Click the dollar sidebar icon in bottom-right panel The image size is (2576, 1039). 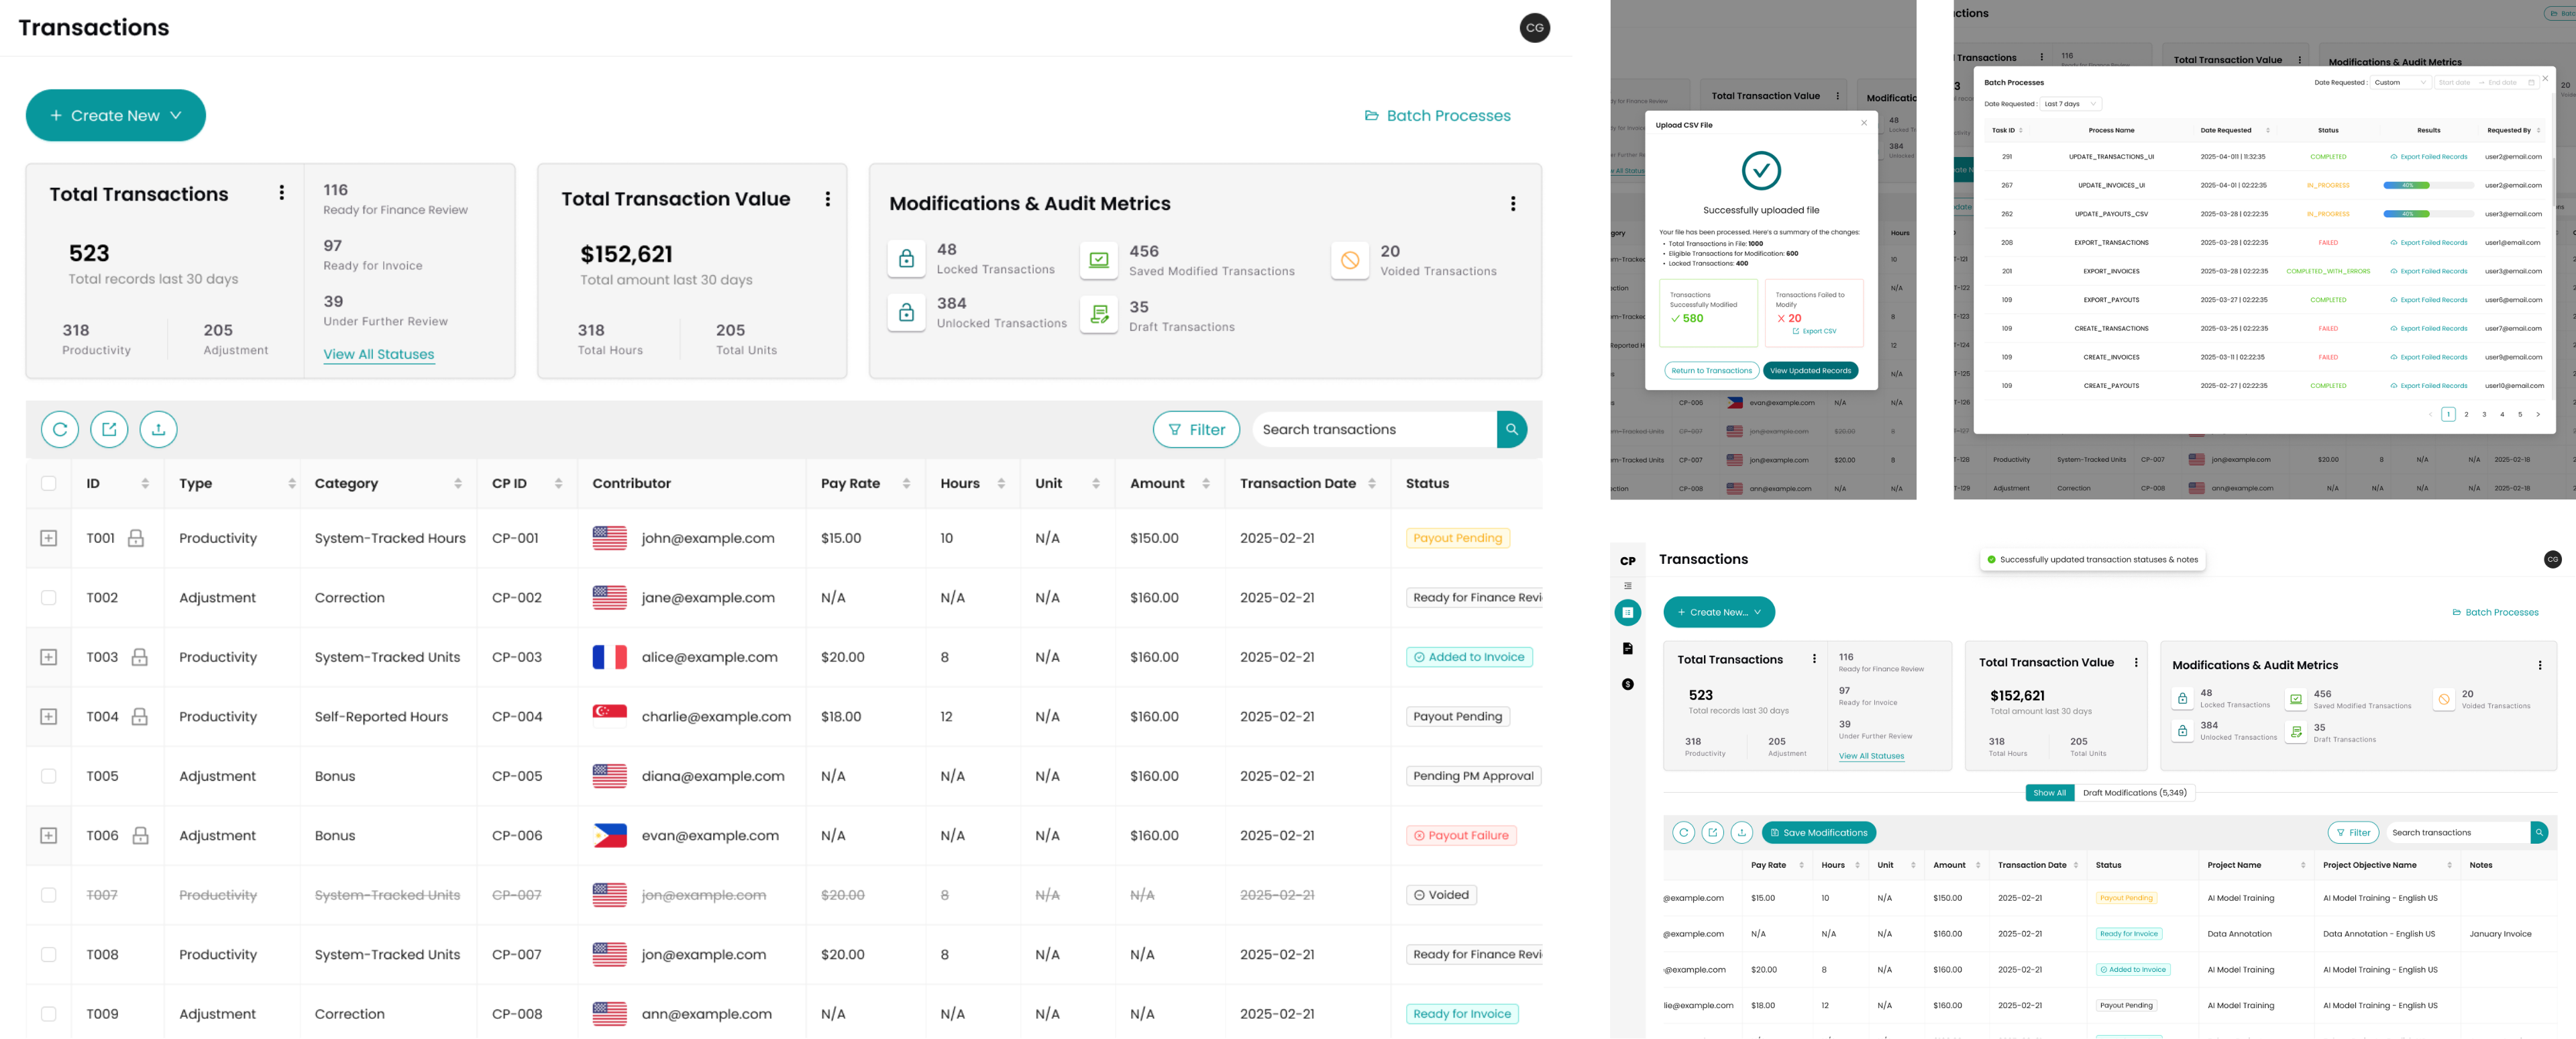[x=1628, y=685]
